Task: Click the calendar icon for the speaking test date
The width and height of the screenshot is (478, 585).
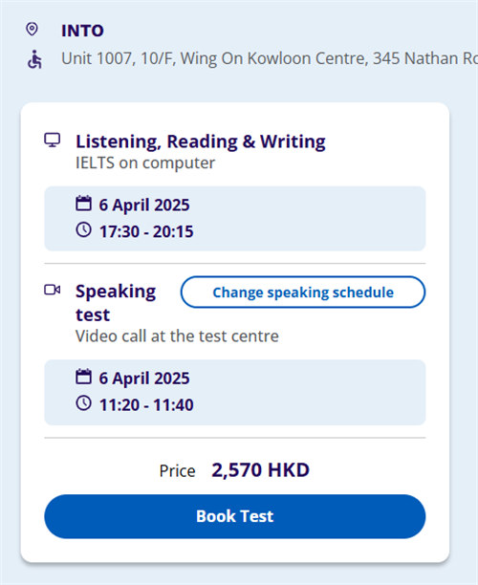Action: (x=83, y=377)
